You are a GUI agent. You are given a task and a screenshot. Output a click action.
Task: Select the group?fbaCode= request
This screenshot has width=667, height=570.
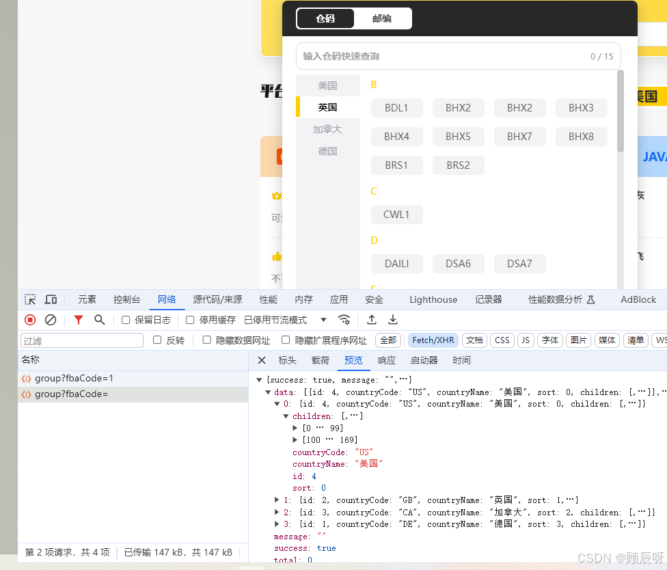133,394
